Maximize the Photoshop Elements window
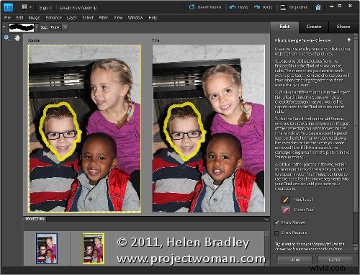Screen dimensions: 360x275 point(340,6)
